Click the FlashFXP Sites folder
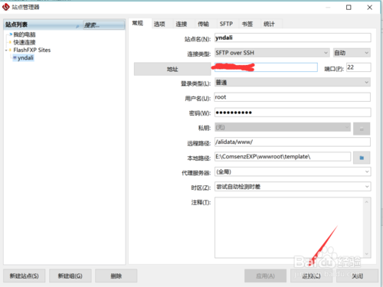This screenshot has height=287, width=383. (x=32, y=50)
